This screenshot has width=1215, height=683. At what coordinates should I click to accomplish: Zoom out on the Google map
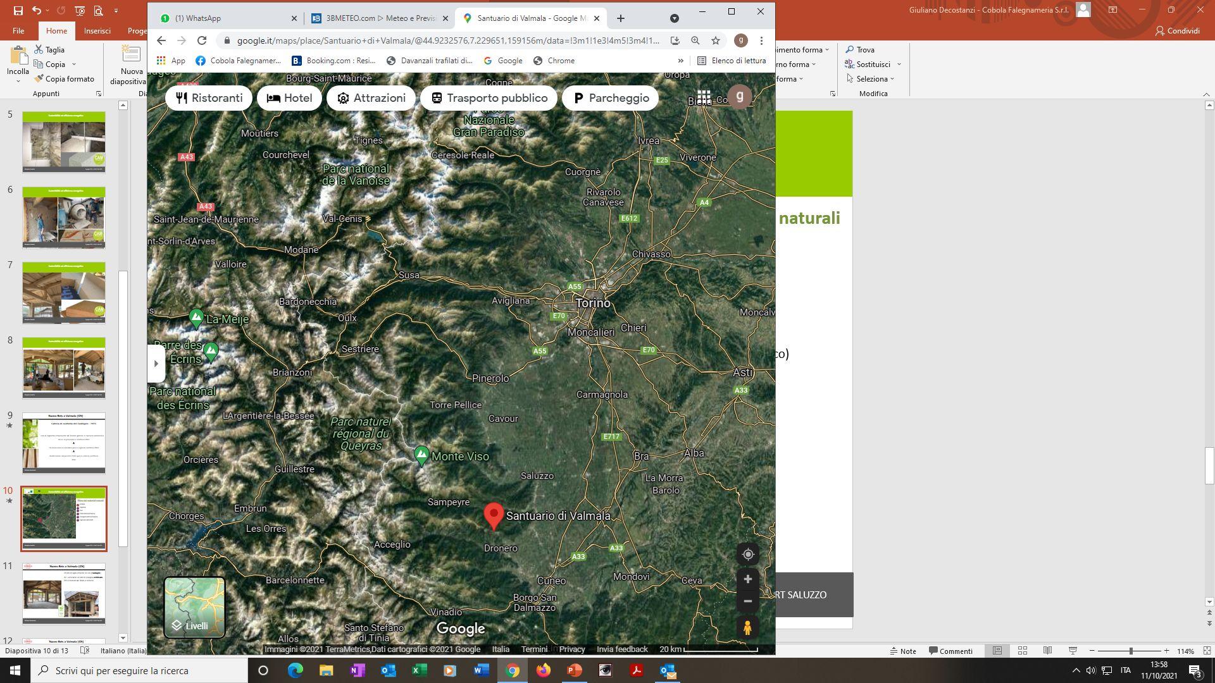(747, 601)
